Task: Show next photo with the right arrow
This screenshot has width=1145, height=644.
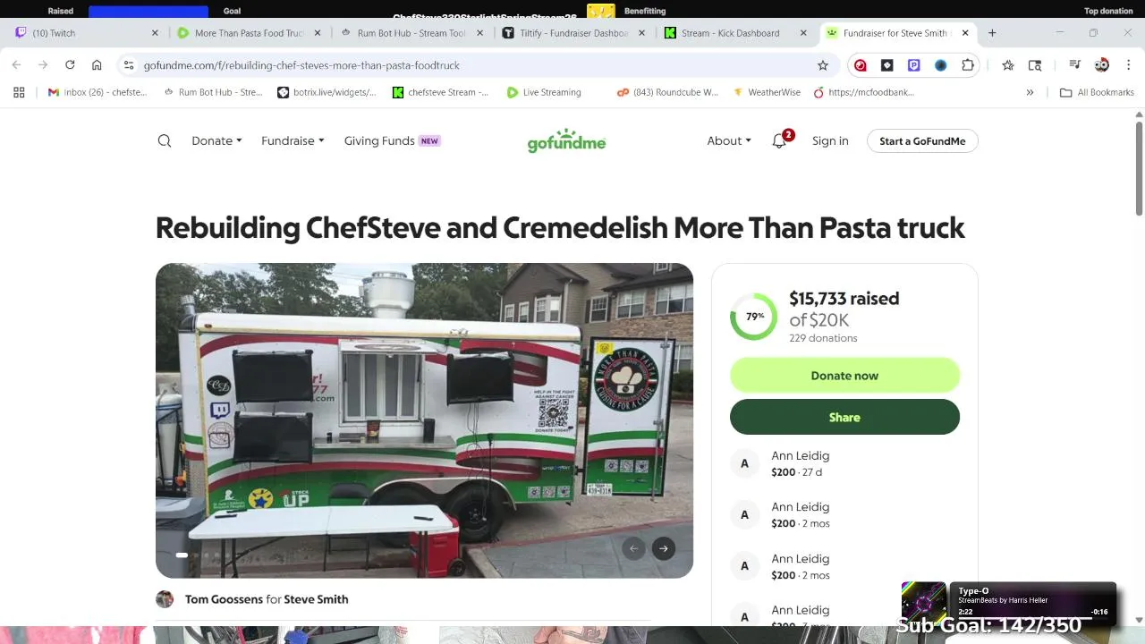Action: (x=664, y=548)
